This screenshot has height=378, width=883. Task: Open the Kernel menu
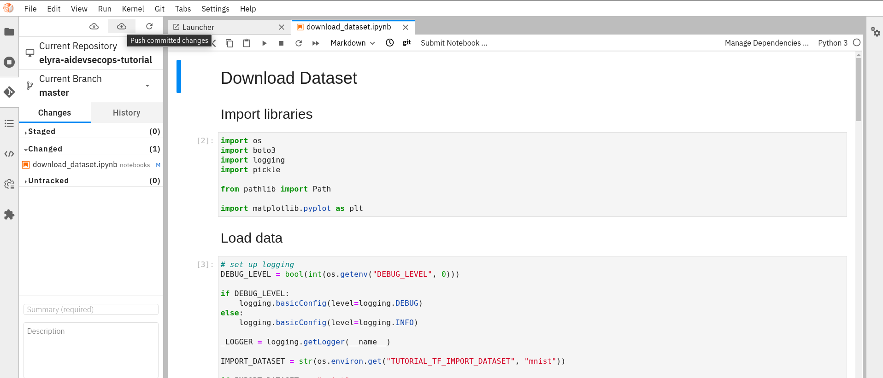coord(133,9)
